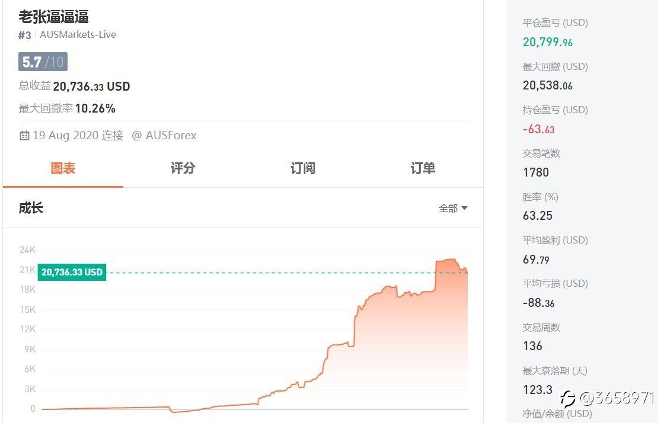Open the 订单 tab

(x=423, y=168)
